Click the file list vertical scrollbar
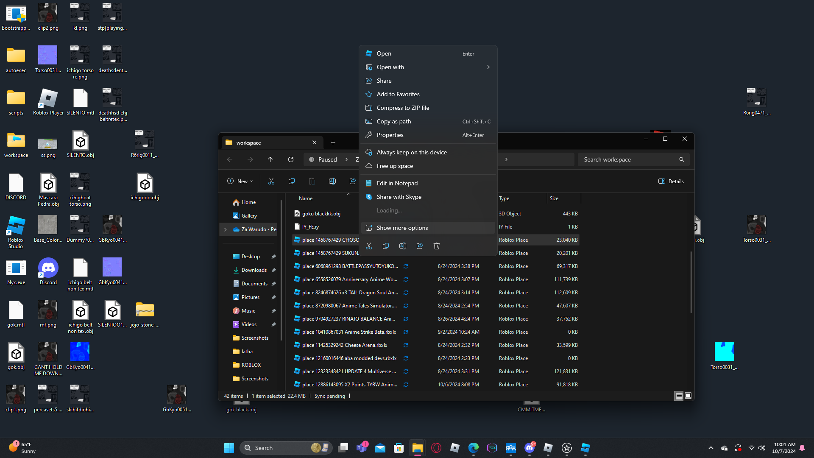The width and height of the screenshot is (814, 458). 691,282
